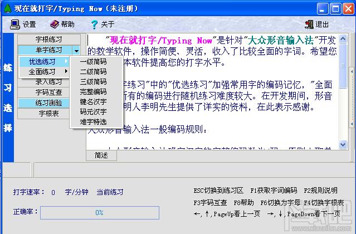Click 退出 to exit the program
The height and width of the screenshot is (234, 356).
coord(322,25)
